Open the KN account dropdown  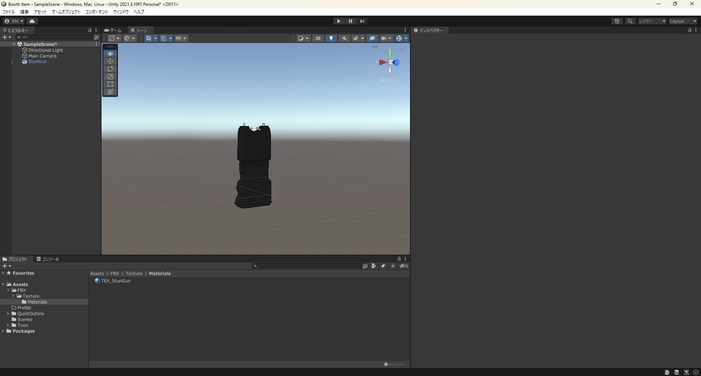click(x=14, y=21)
